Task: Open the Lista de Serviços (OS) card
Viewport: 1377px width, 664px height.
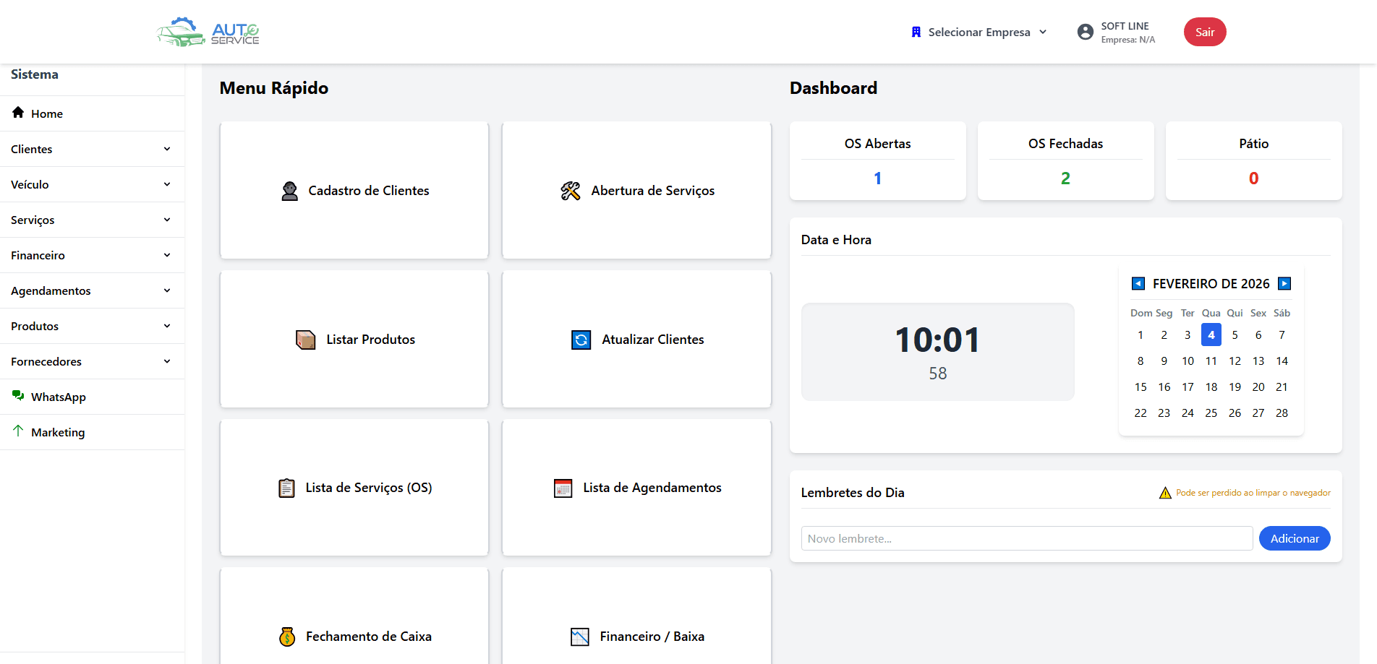Action: click(354, 488)
